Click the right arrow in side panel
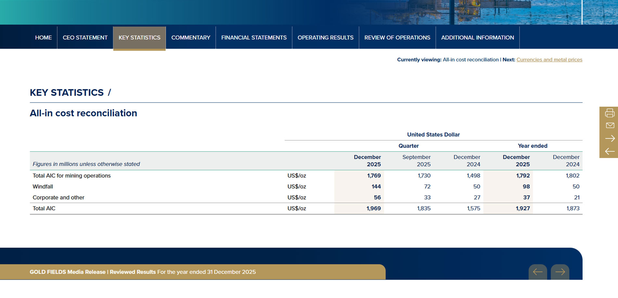This screenshot has height=298, width=618. tap(610, 138)
